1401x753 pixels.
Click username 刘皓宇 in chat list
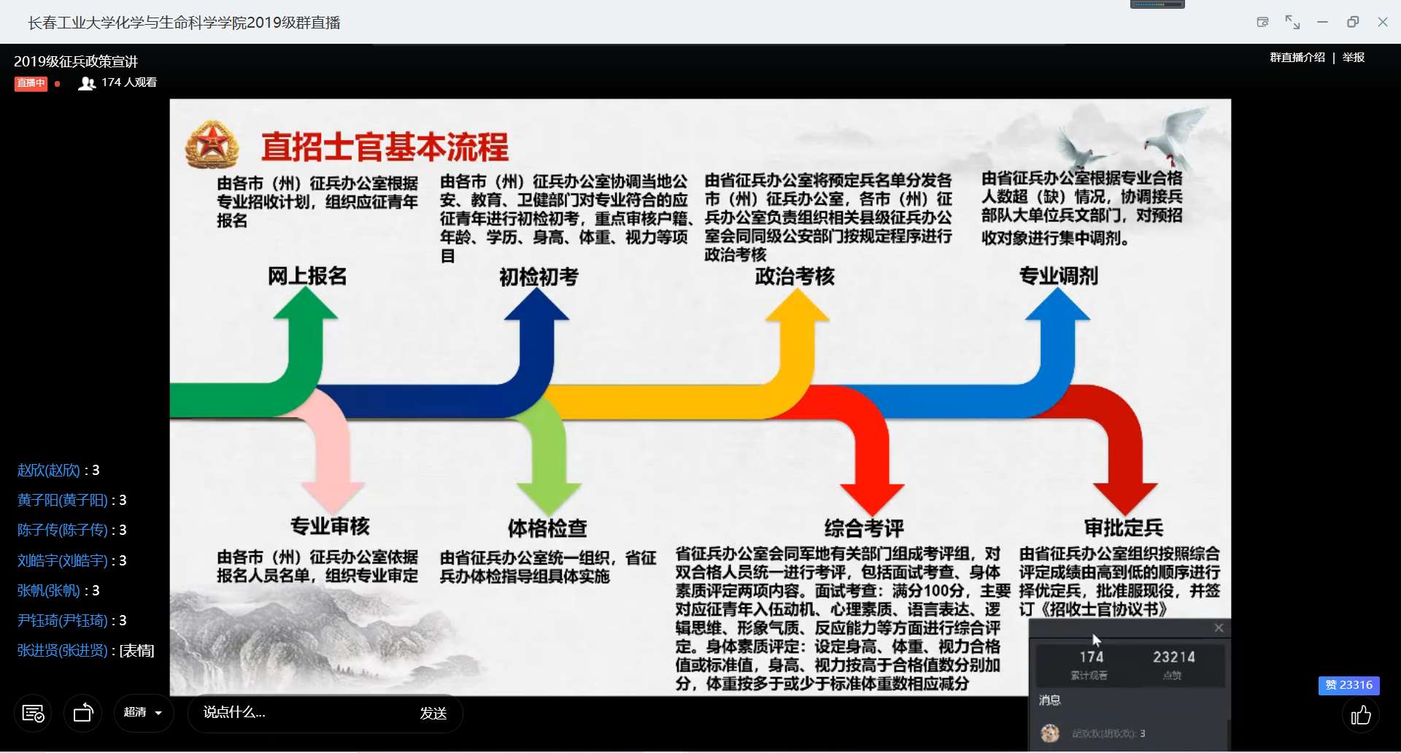click(x=62, y=561)
